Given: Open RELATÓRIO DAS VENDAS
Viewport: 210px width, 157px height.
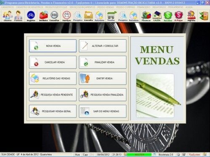Looking at the screenshot, I should [x=53, y=78].
